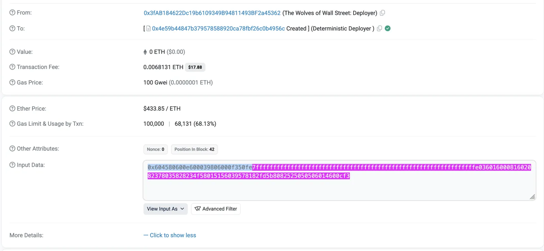This screenshot has height=251, width=544.
Task: Click the 100,000 gas limit value
Action: 154,124
